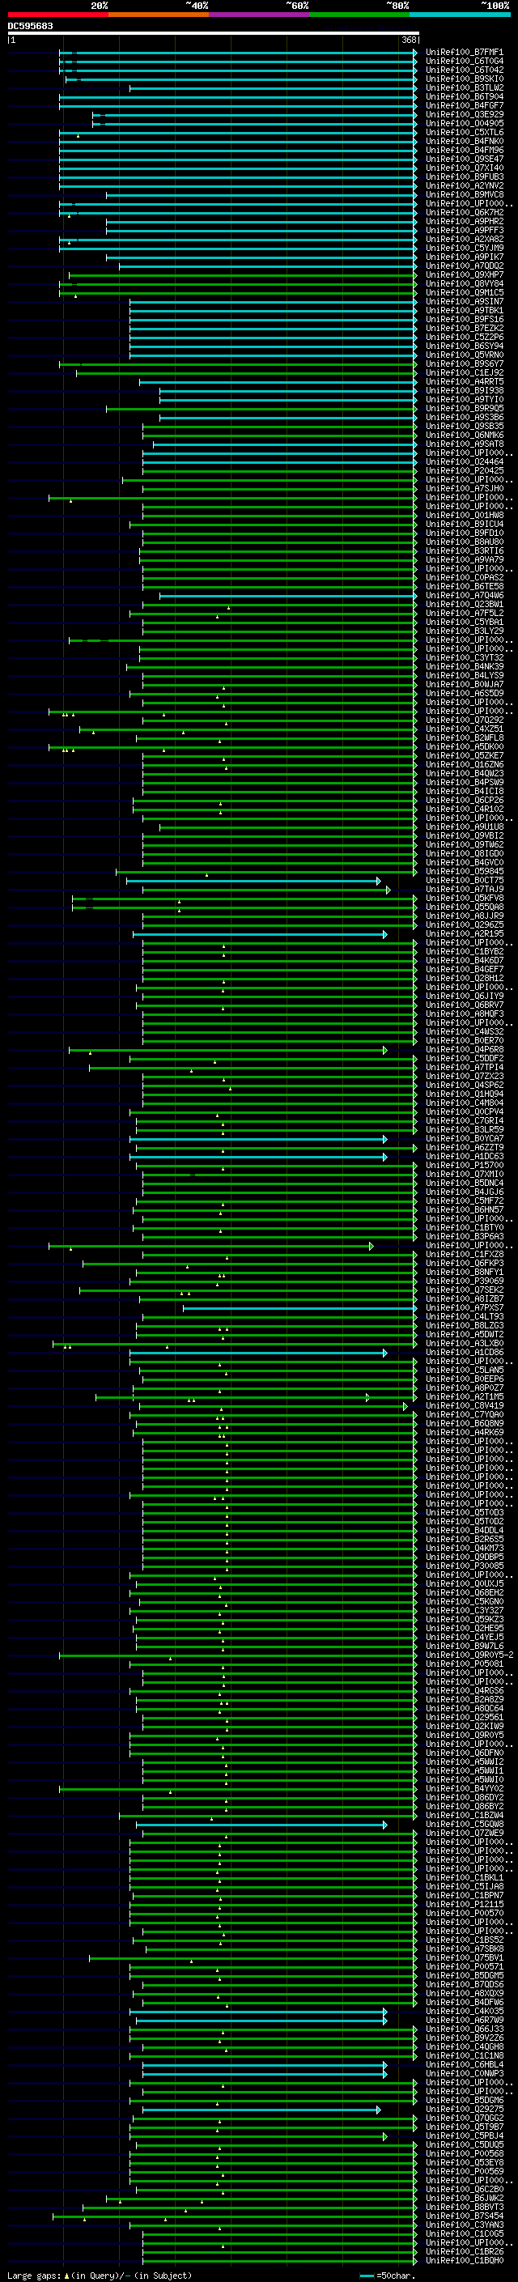Select the UniRef100_B7S454 label
This screenshot has width=518, height=2282.
click(465, 2216)
